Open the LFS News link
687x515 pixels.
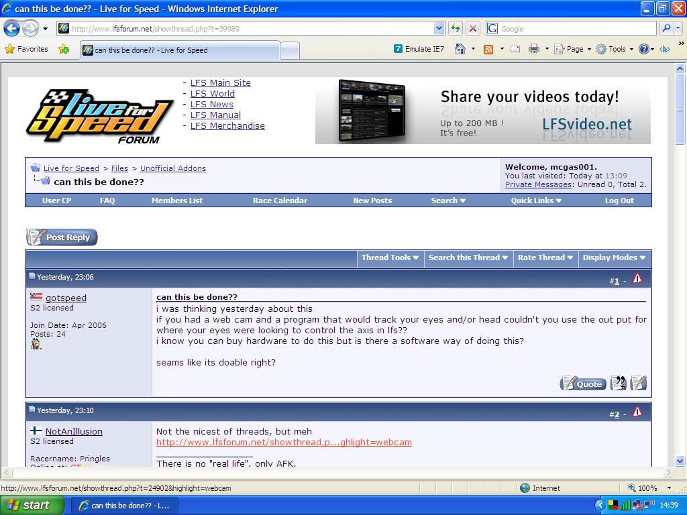pyautogui.click(x=211, y=104)
